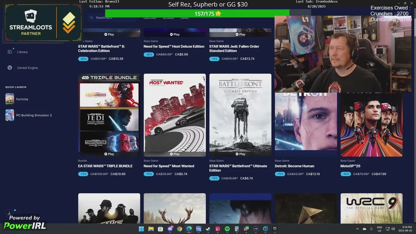Viewport: 416px width, 234px height.
Task: Click the Fortnite quick launch label
Action: tap(22, 99)
